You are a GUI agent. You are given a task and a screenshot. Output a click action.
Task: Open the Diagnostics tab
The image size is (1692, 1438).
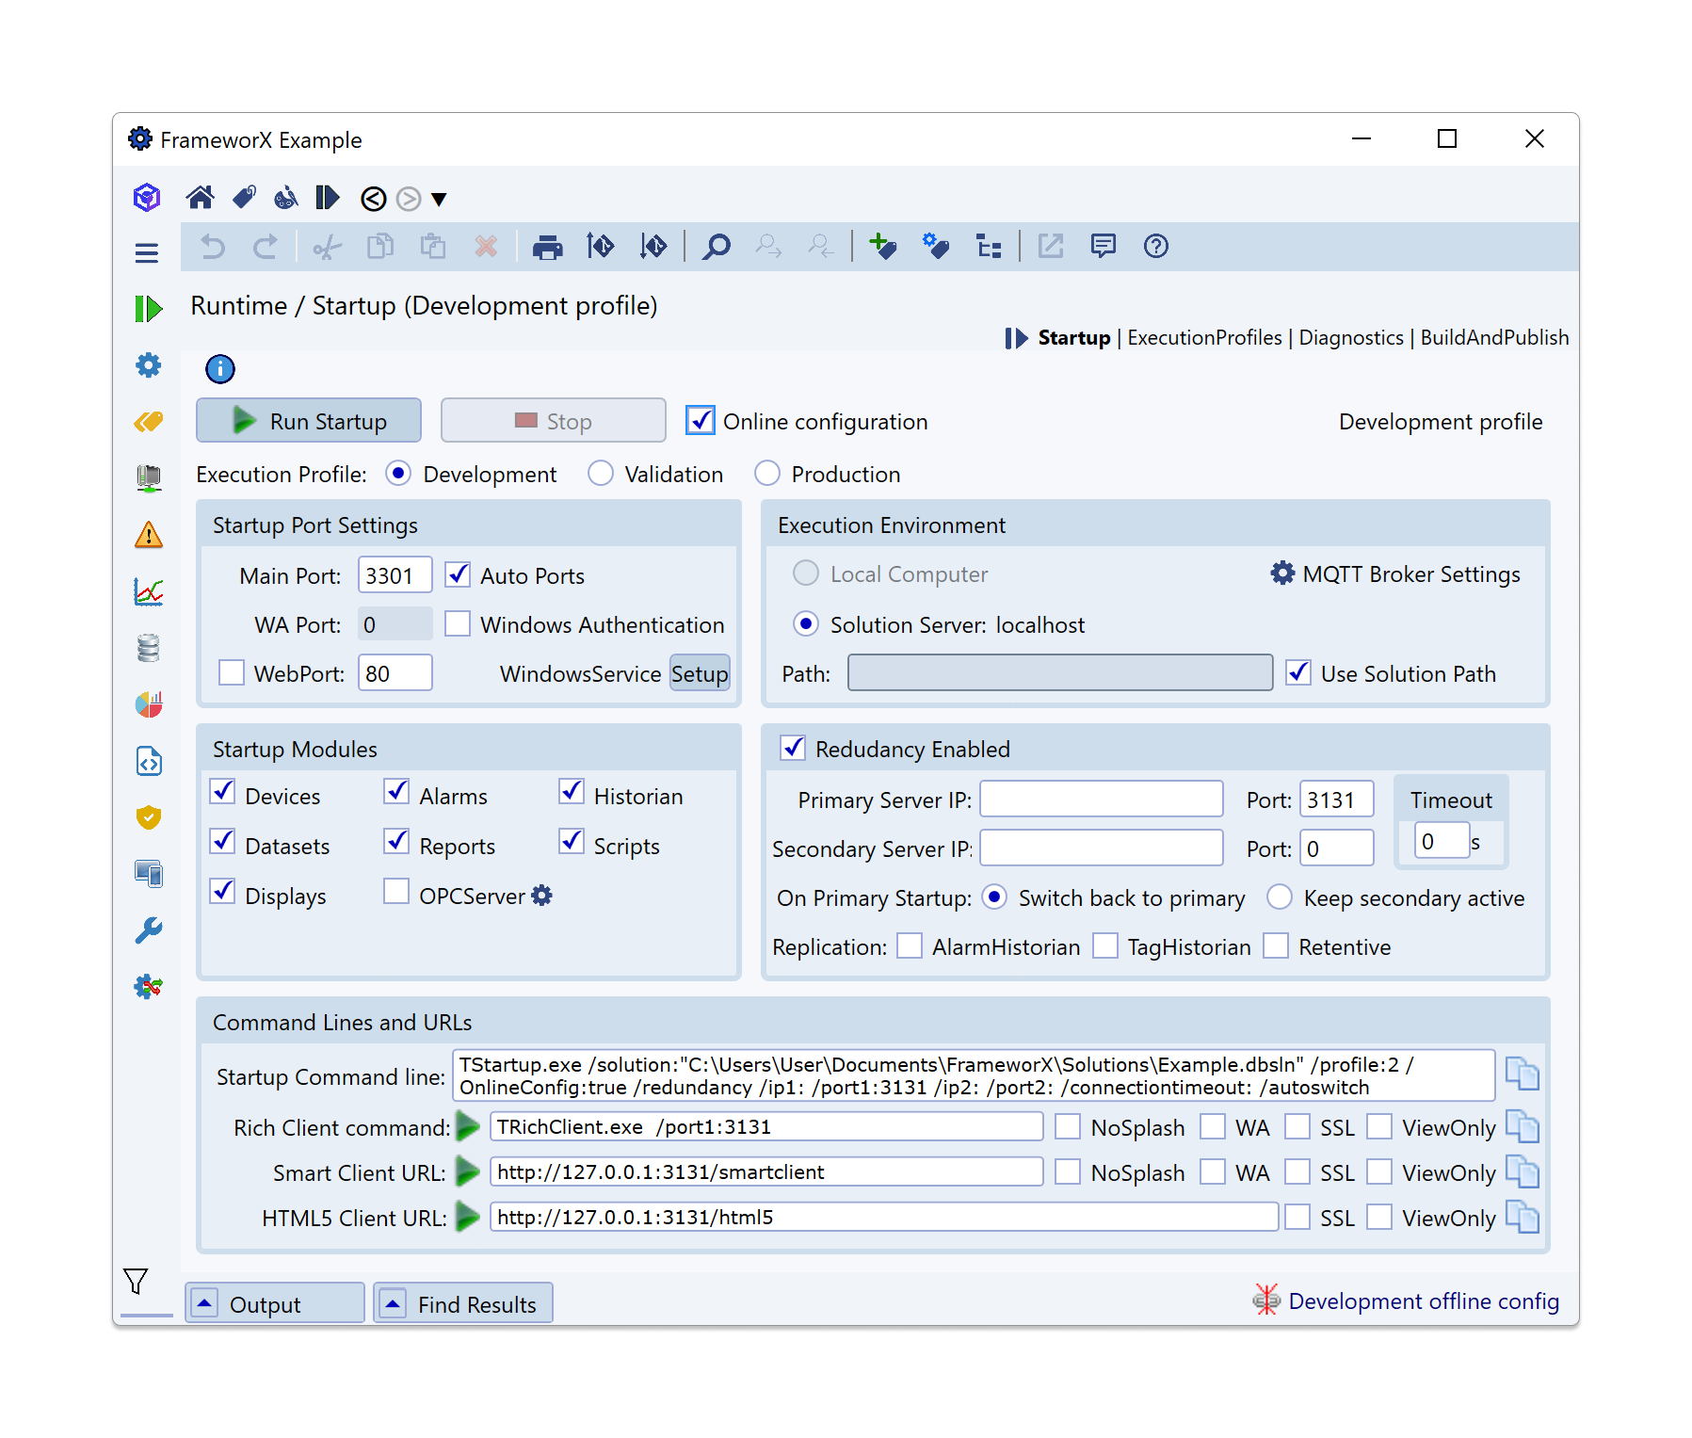(x=1350, y=338)
